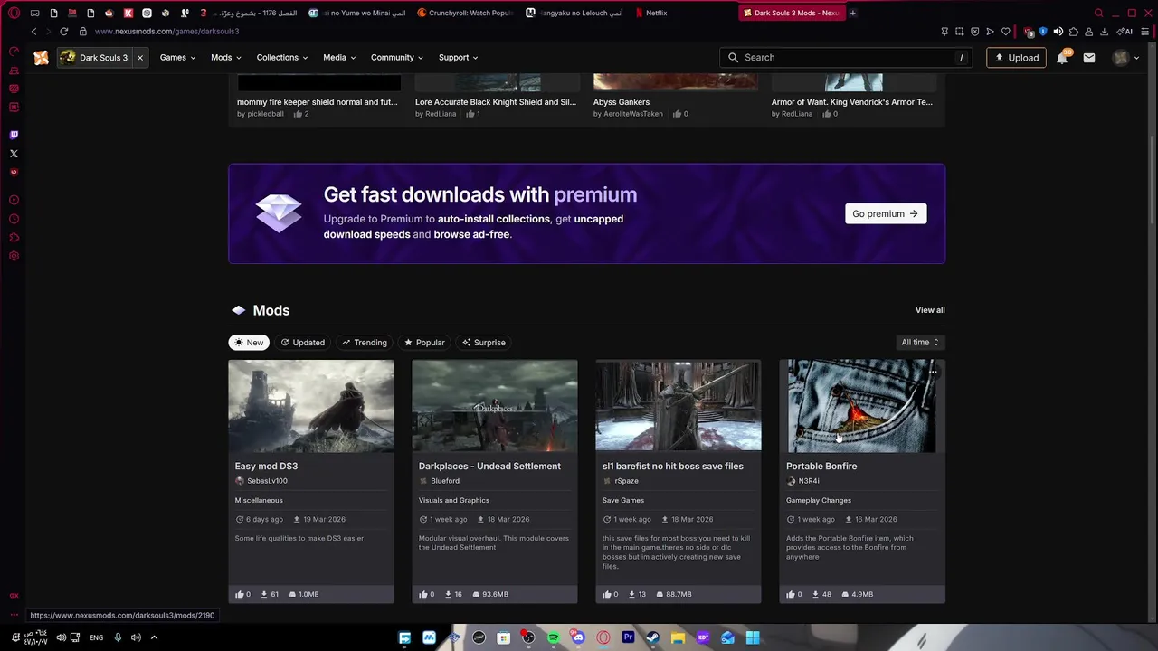Image resolution: width=1158 pixels, height=651 pixels.
Task: Open Twitch in the Opera sidebar
Action: [14, 135]
